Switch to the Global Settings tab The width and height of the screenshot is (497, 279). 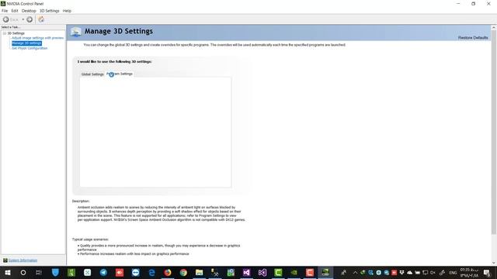[92, 74]
